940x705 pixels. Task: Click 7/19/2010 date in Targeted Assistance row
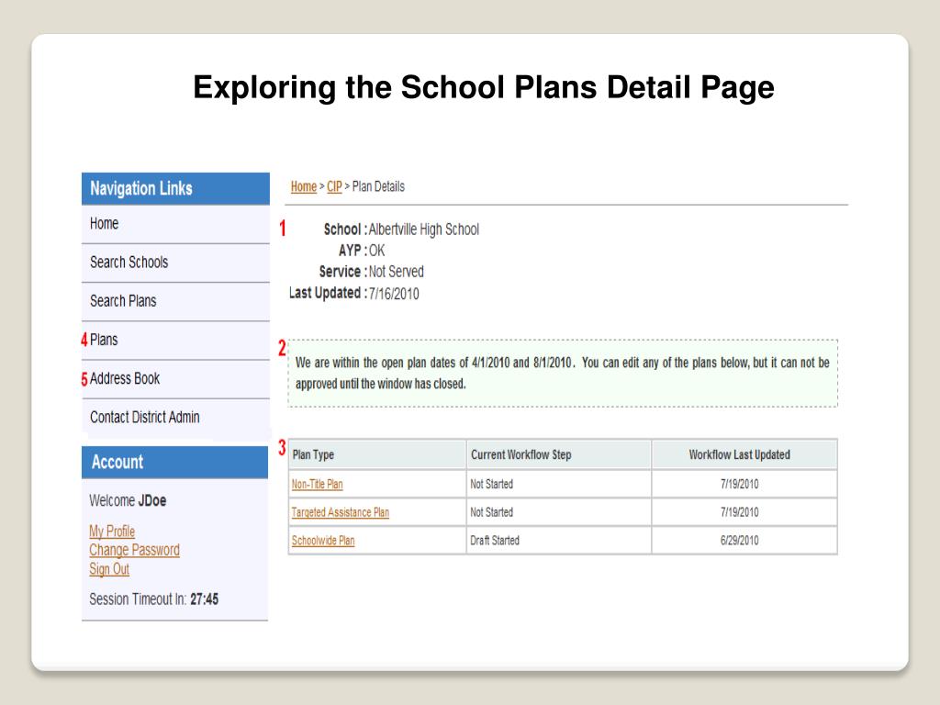744,512
